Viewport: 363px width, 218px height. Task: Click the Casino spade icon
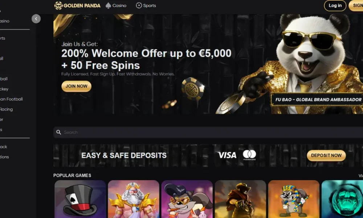coord(108,5)
